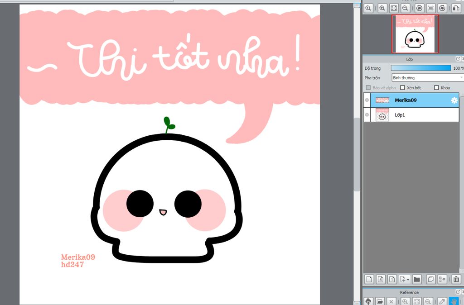464x305 pixels.
Task: Create a new layer folder
Action: click(417, 279)
